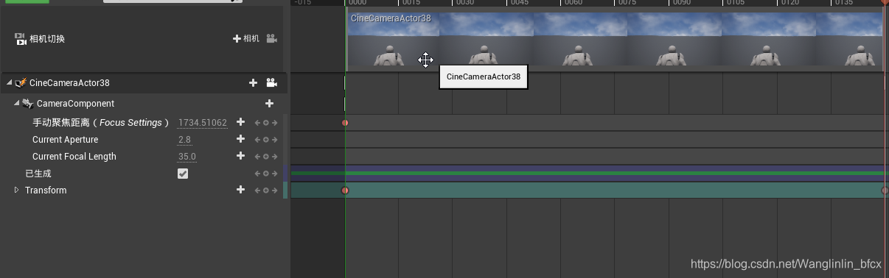Go to previous key on Focus Settings row
Viewport: 889px width, 278px height.
coord(257,123)
